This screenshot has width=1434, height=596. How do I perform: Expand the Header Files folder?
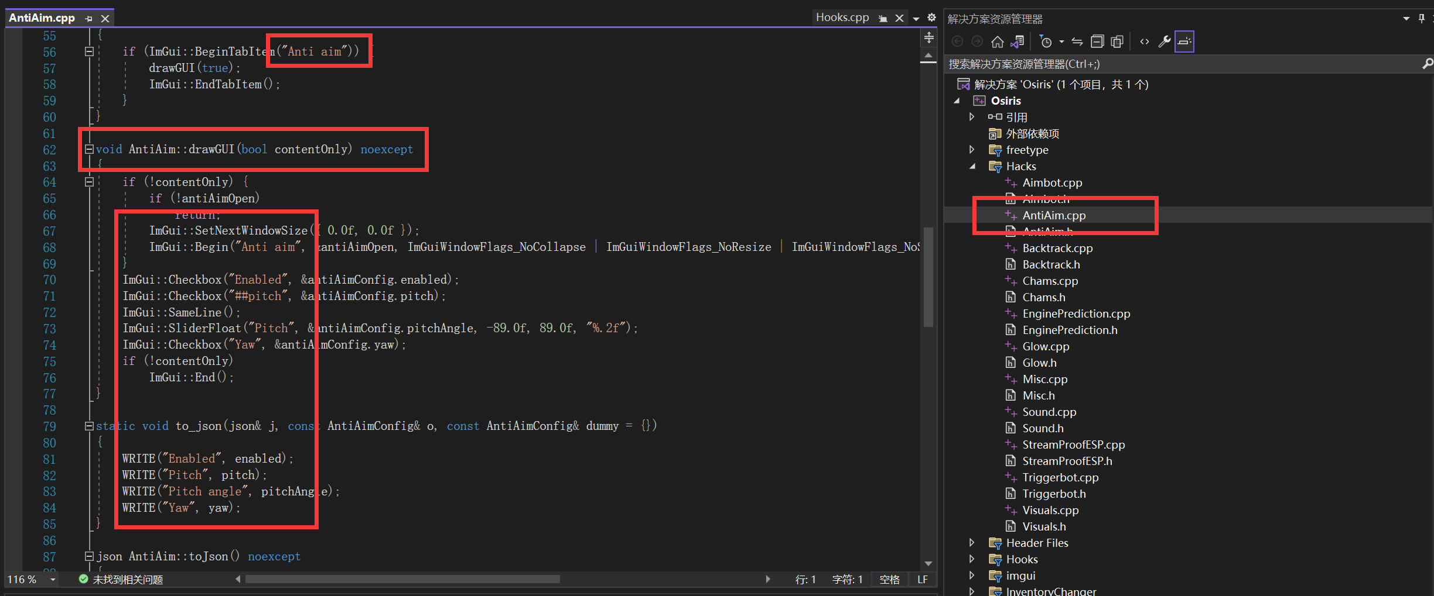click(972, 543)
